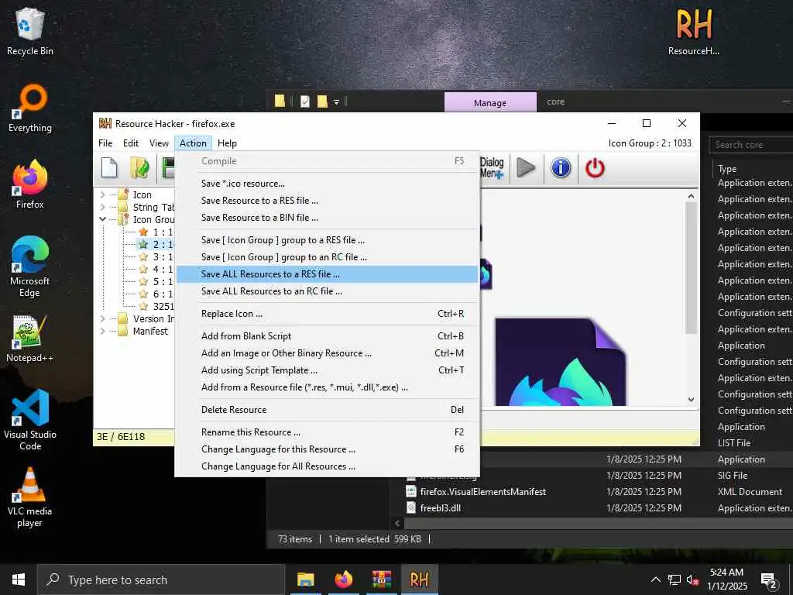
Task: Click the network tray icon
Action: coord(675,580)
